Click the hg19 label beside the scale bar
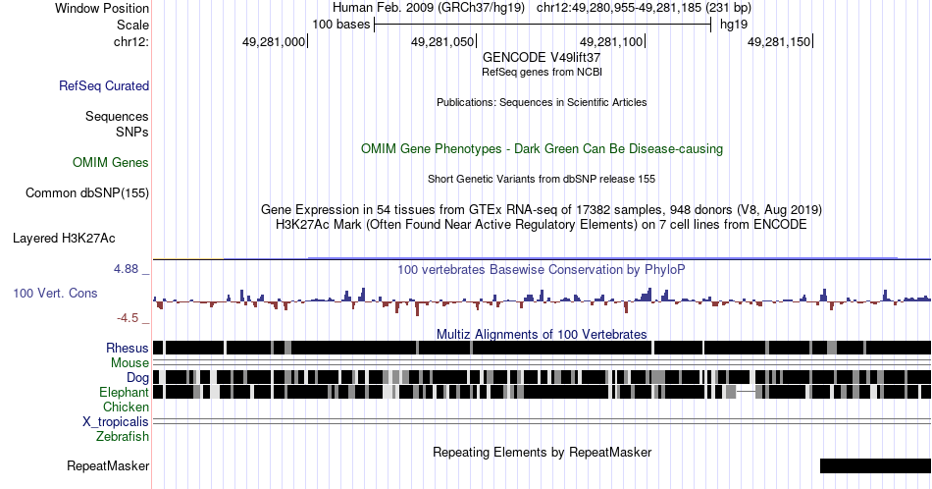The image size is (932, 489). (x=734, y=25)
